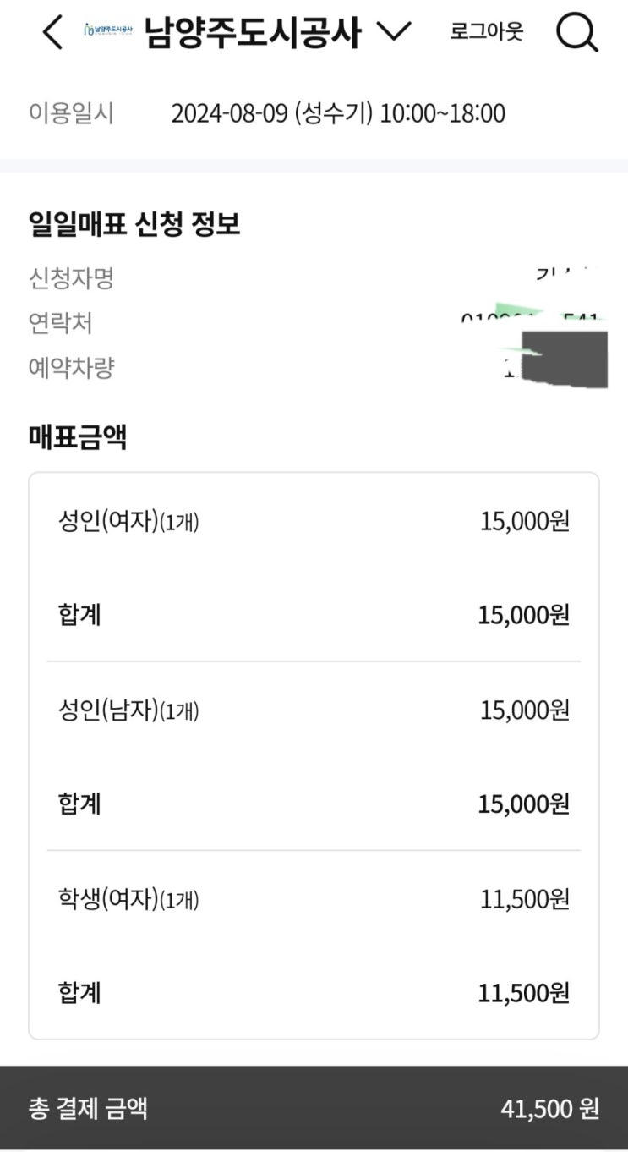Select the 매표금액 section heading
Image resolution: width=628 pixels, height=1152 pixels.
77,438
